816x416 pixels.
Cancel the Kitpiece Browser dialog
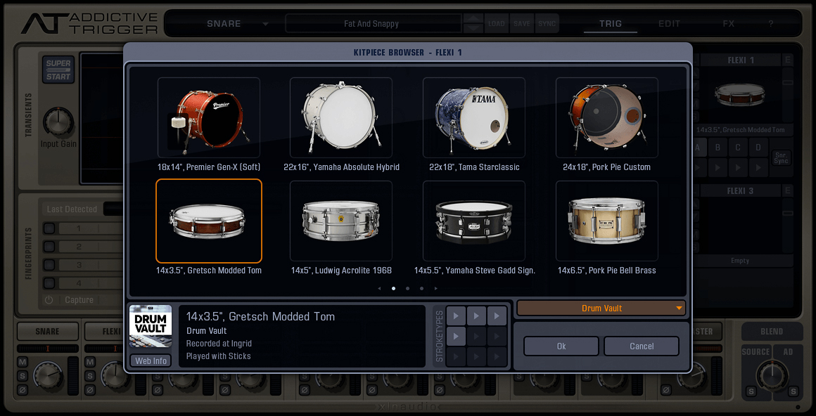(641, 346)
